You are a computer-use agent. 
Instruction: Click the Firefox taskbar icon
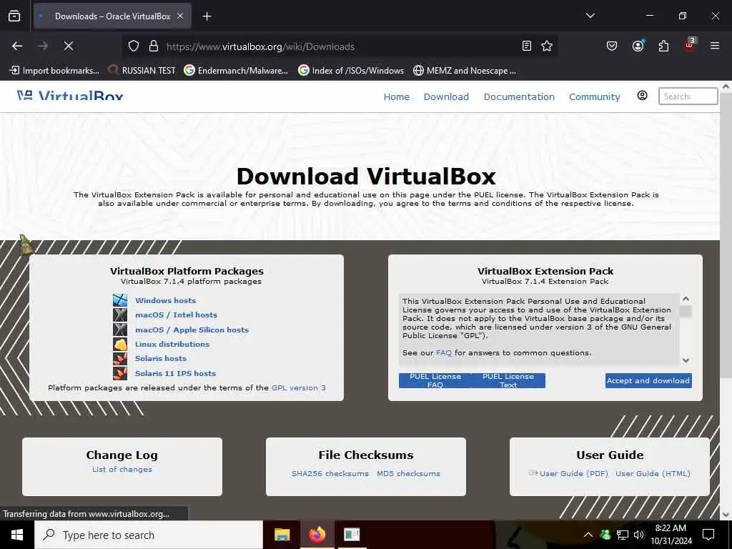(x=317, y=535)
